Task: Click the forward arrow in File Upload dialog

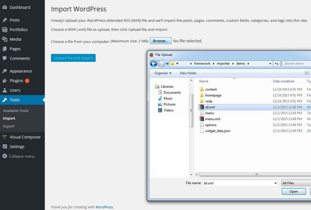Action: [x=161, y=64]
